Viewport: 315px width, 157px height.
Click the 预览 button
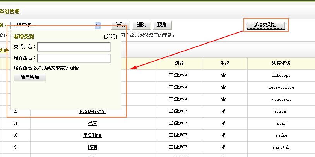click(162, 25)
